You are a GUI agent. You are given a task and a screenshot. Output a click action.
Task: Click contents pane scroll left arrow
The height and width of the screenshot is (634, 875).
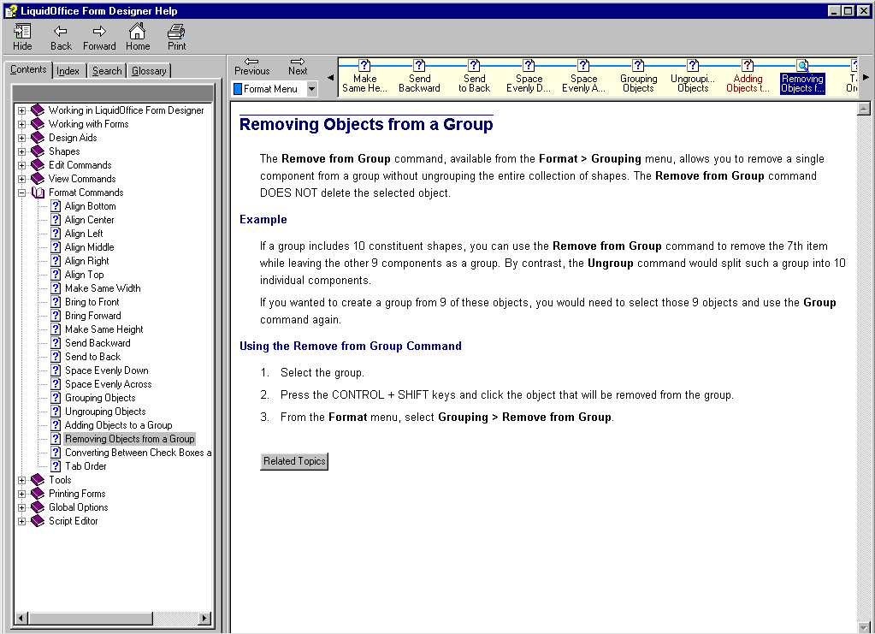tap(21, 618)
